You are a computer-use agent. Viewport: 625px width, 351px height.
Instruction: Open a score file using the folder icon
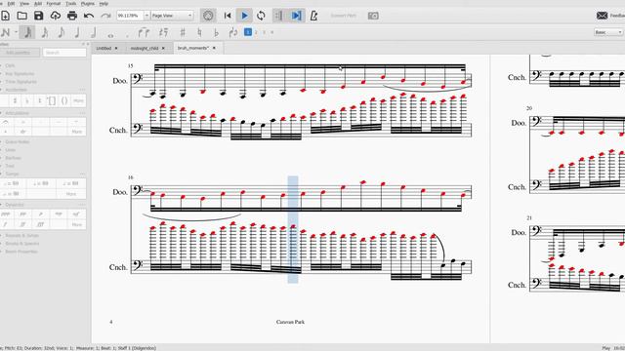click(x=21, y=16)
